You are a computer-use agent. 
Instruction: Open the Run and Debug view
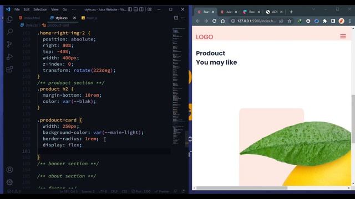pyautogui.click(x=9, y=56)
